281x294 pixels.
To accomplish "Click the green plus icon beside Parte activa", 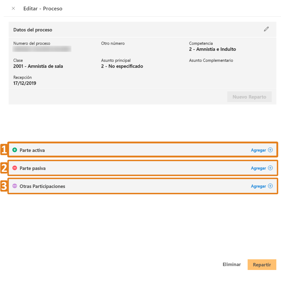I will pyautogui.click(x=15, y=150).
